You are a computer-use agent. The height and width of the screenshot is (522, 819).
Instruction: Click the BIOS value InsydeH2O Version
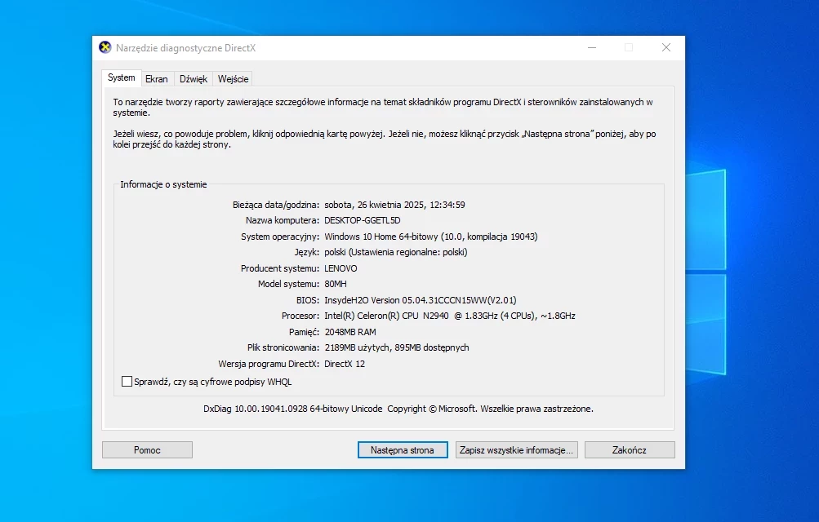[x=421, y=300]
